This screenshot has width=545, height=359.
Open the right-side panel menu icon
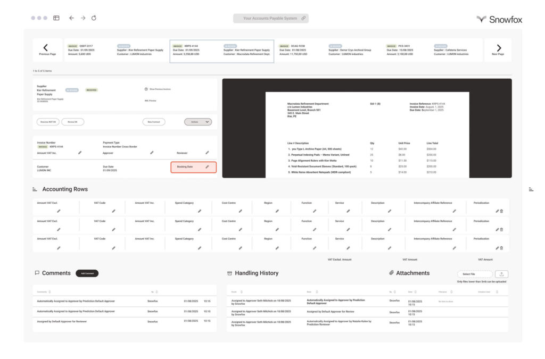531,189
